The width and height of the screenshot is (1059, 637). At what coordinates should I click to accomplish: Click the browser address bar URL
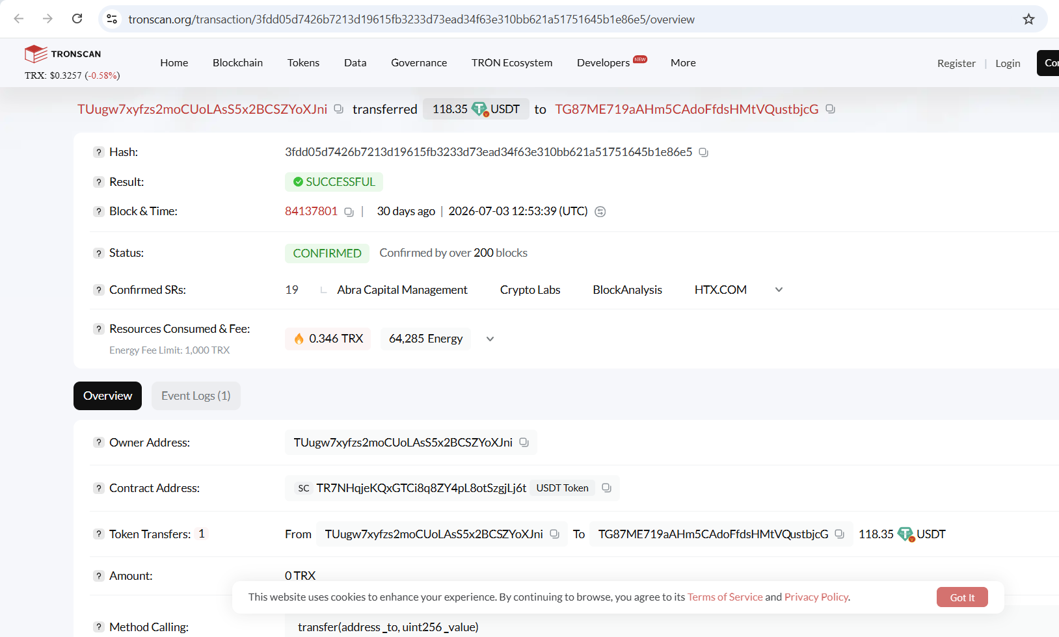pyautogui.click(x=411, y=19)
